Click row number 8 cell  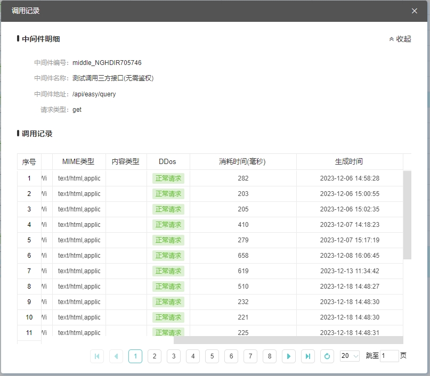point(29,287)
